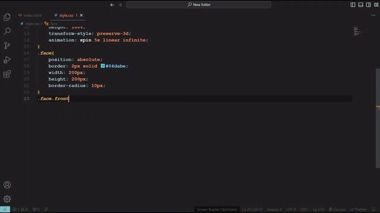
Task: Click 'infinite' in the animation line
Action: pyautogui.click(x=134, y=40)
